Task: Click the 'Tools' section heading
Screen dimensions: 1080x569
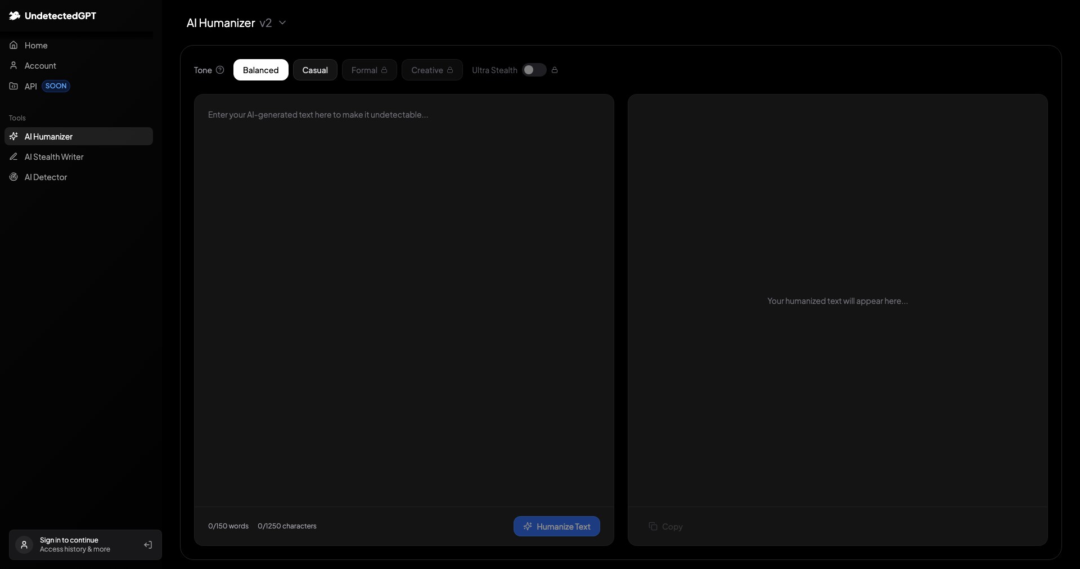Action: tap(17, 118)
